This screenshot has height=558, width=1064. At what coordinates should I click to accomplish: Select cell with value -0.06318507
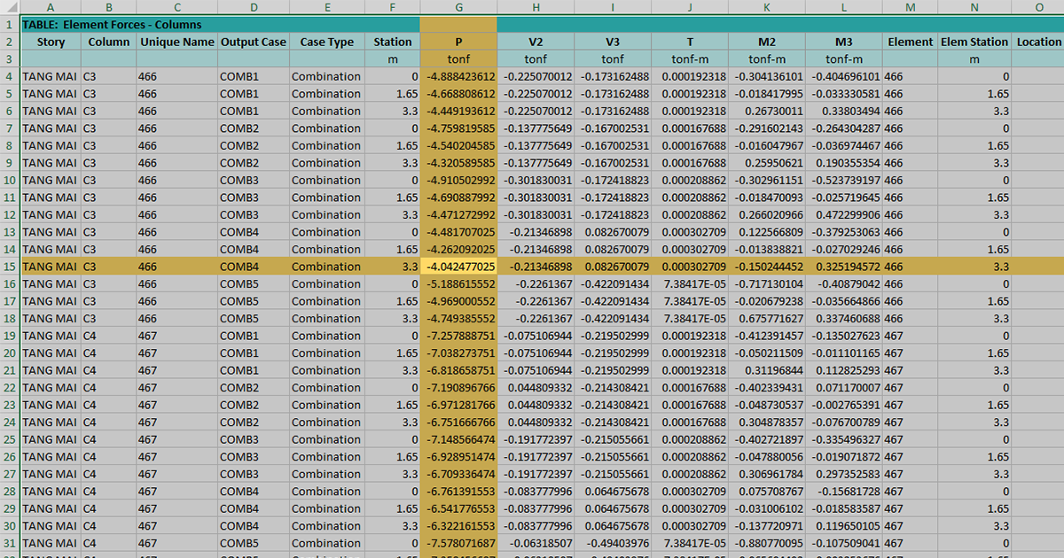536,544
